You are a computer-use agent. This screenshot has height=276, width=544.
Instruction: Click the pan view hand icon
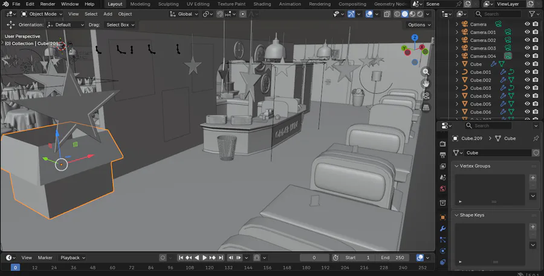426,84
